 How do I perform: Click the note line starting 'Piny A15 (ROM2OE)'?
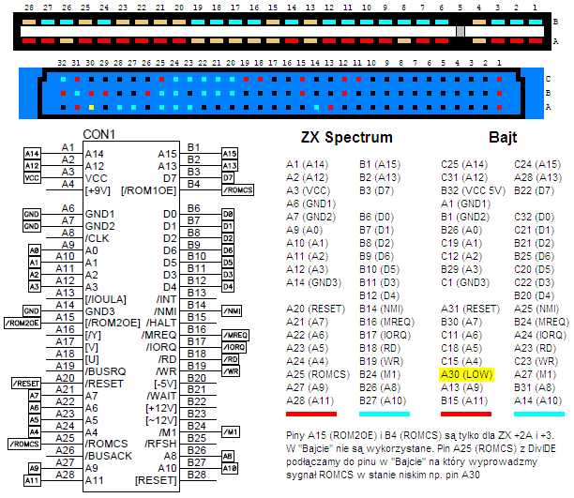pyautogui.click(x=420, y=436)
